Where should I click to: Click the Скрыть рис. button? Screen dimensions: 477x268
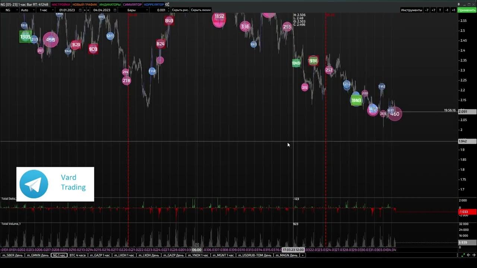click(180, 10)
